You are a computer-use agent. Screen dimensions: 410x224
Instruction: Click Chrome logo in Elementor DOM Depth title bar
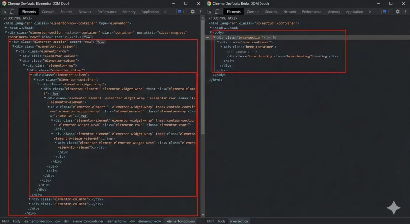click(x=4, y=4)
